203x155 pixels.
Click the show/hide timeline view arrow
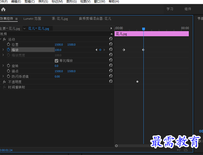pos(111,28)
